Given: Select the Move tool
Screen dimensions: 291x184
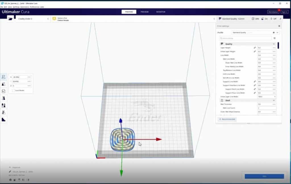Looking at the screenshot, I should pyautogui.click(x=3, y=77).
